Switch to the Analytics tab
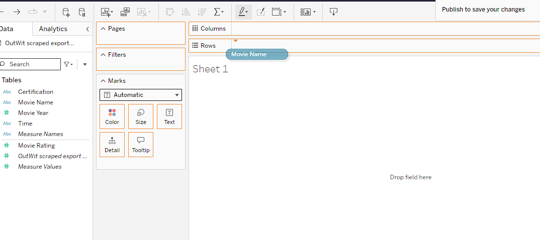Viewport: 540px width, 240px height. point(53,29)
